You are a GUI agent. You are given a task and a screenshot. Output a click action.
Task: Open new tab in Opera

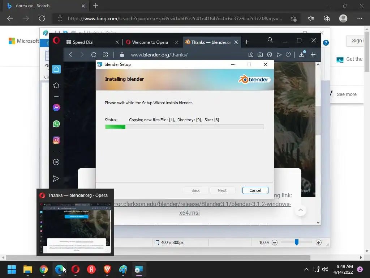[x=246, y=42]
